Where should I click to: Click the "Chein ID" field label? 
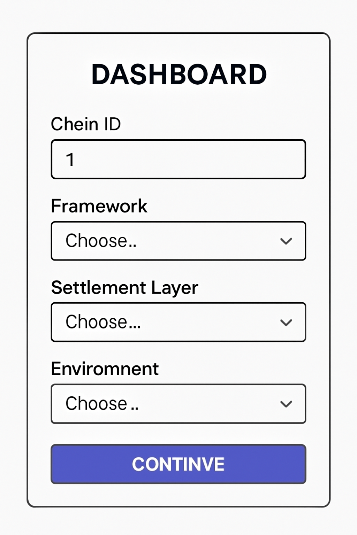[86, 124]
